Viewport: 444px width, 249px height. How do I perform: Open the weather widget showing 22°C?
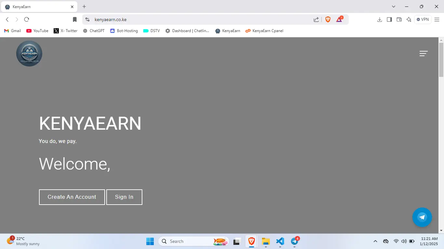[x=23, y=241]
